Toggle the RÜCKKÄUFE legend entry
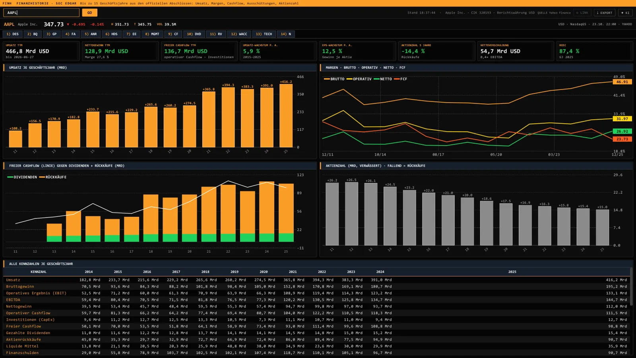This screenshot has height=358, width=636. tap(53, 177)
